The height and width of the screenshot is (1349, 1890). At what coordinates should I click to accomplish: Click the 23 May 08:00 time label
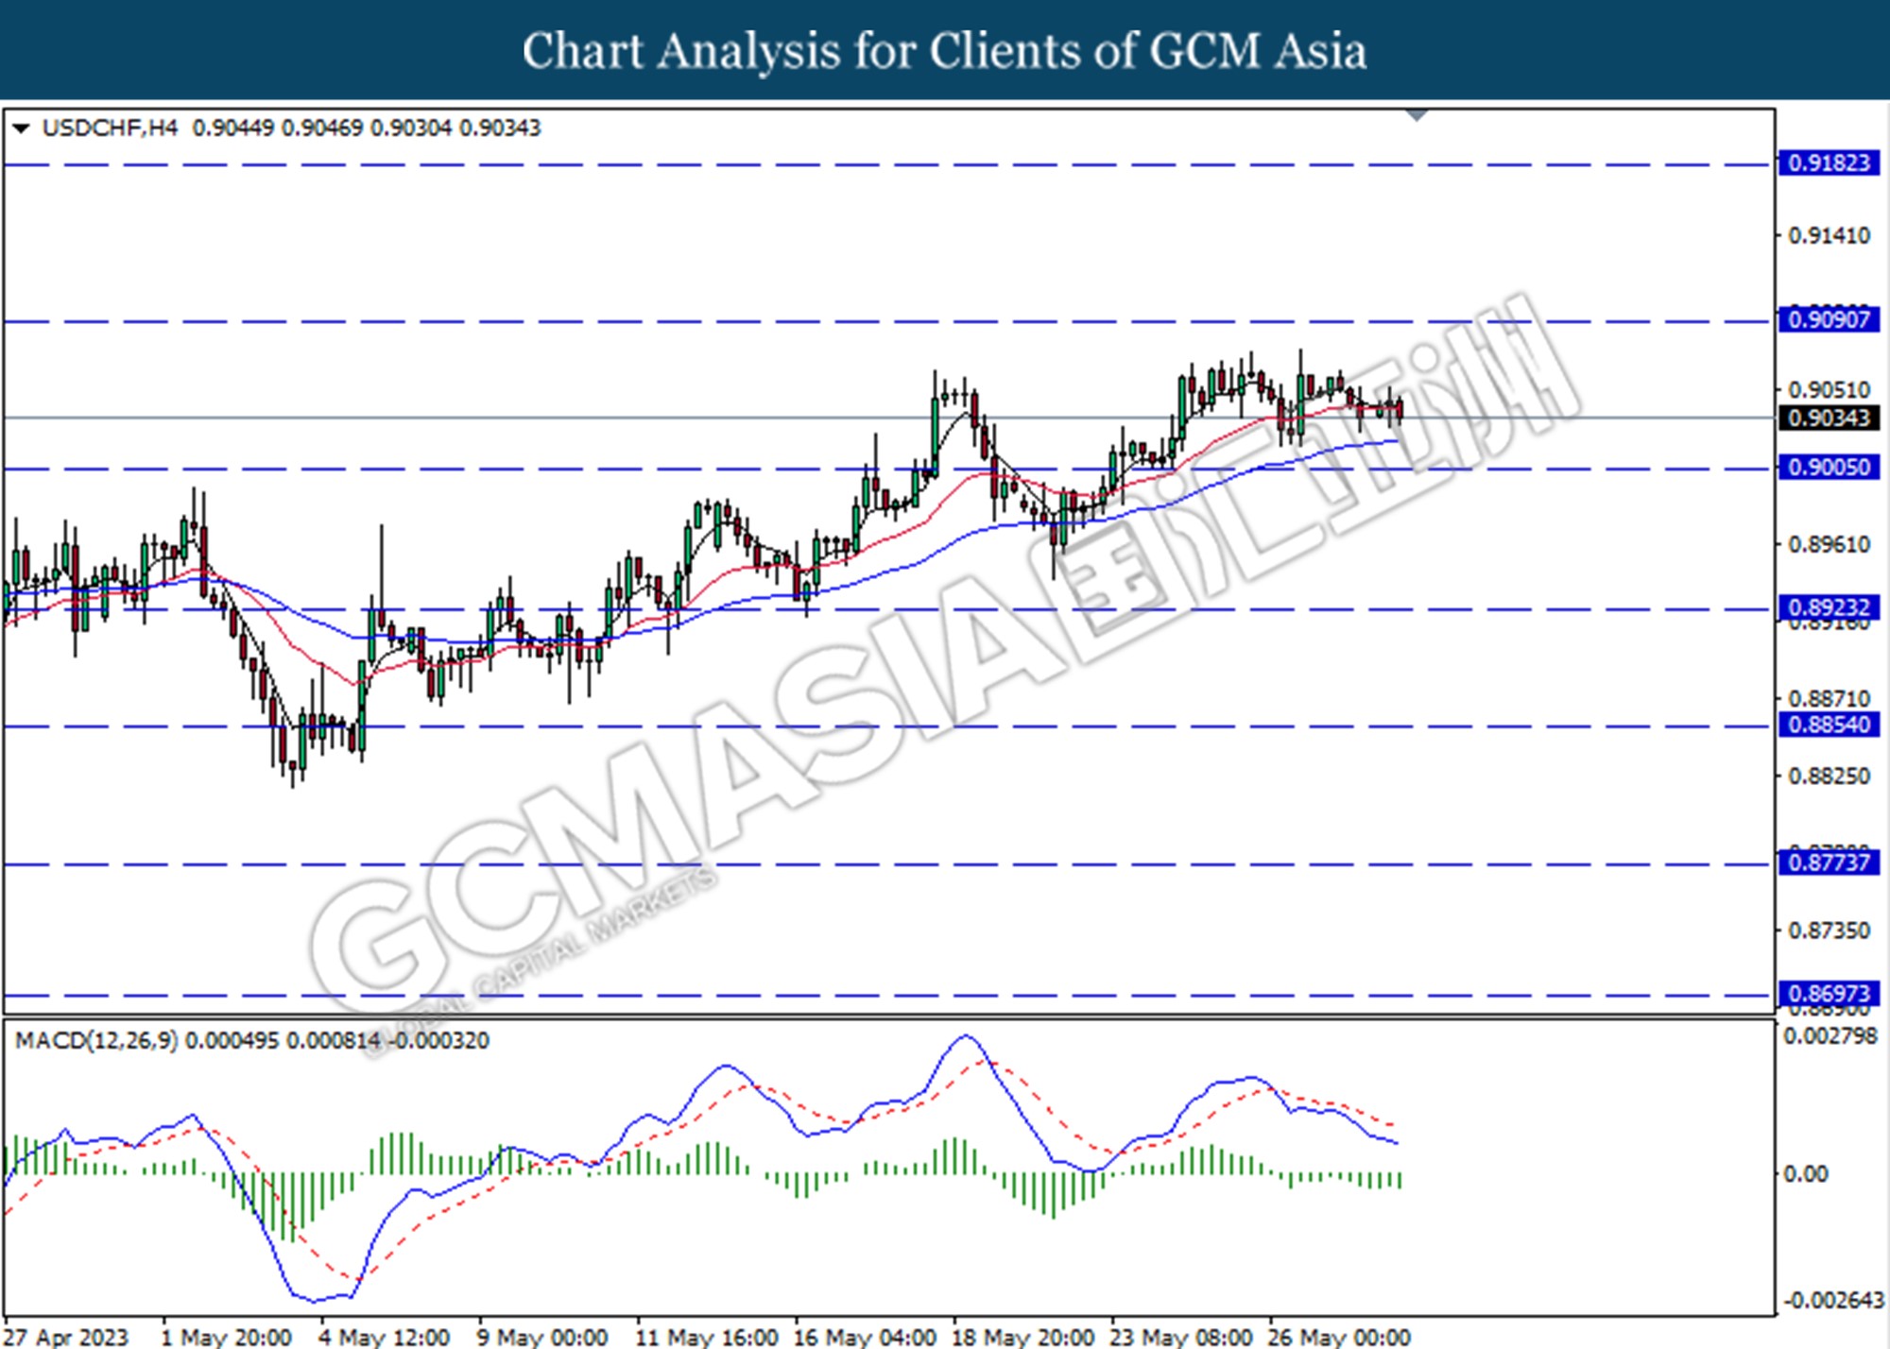(1180, 1337)
